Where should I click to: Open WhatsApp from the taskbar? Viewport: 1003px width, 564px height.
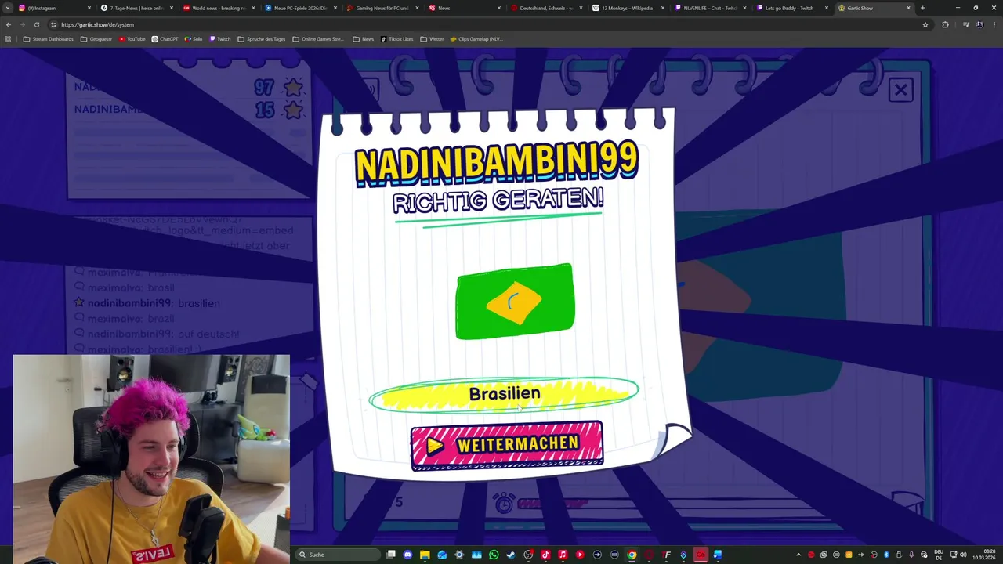click(x=494, y=555)
